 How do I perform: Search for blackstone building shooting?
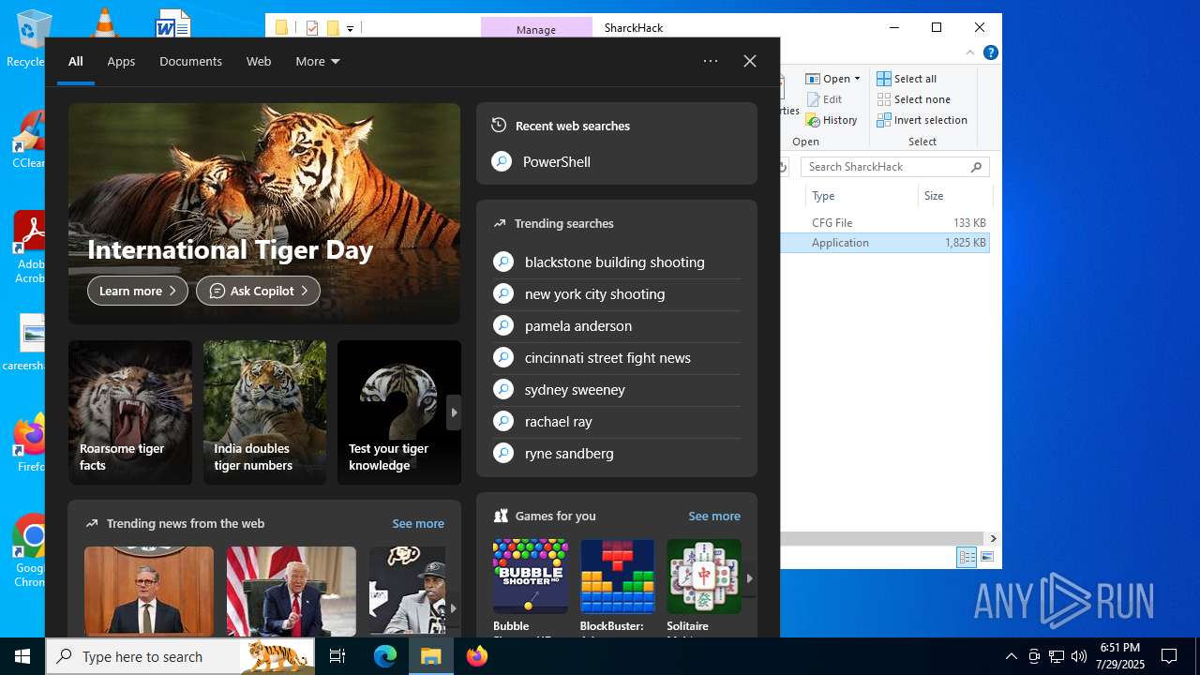pos(617,262)
